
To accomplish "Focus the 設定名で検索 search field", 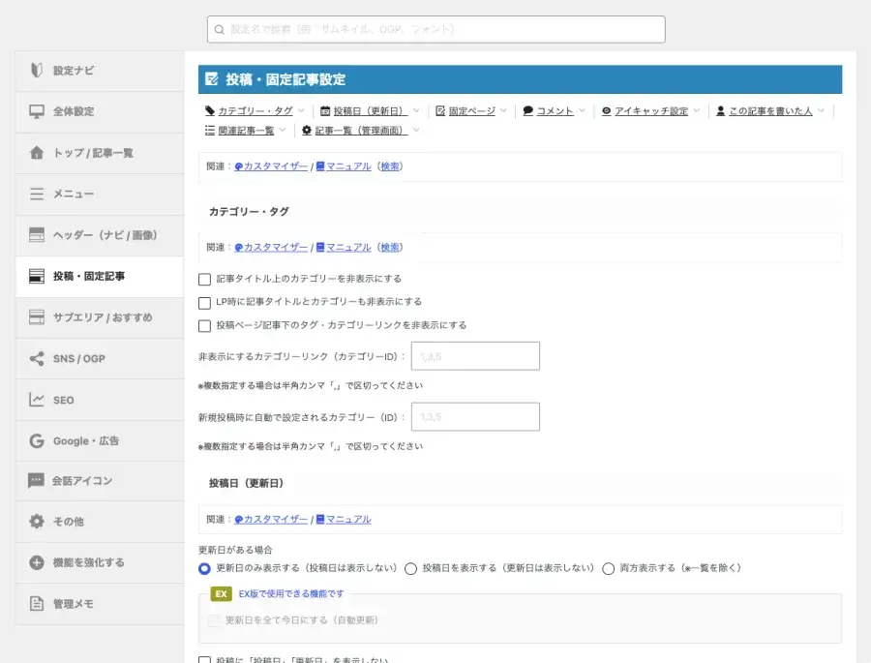I will 436,29.
